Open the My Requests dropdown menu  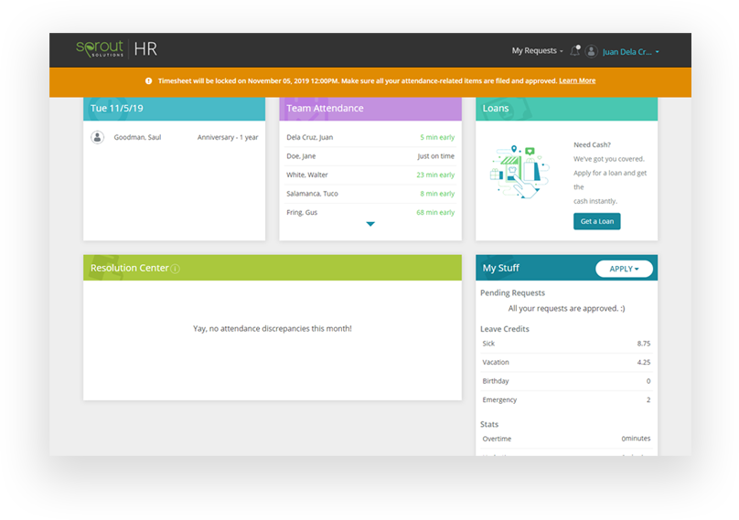(537, 51)
